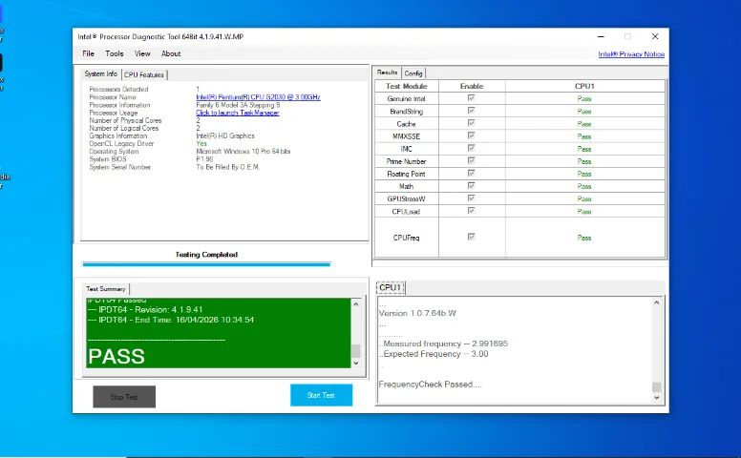Open the Tools menu
This screenshot has height=458, width=741.
(114, 53)
